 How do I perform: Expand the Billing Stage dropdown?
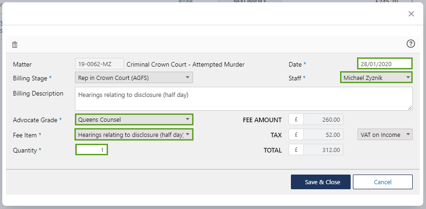click(x=134, y=78)
